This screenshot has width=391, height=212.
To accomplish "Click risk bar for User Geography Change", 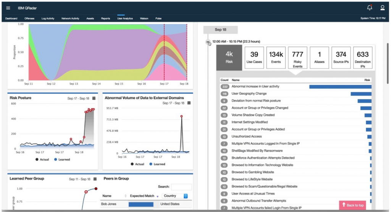I will [361, 94].
